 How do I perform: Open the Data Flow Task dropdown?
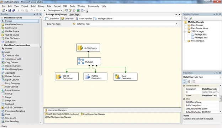coord(176,24)
